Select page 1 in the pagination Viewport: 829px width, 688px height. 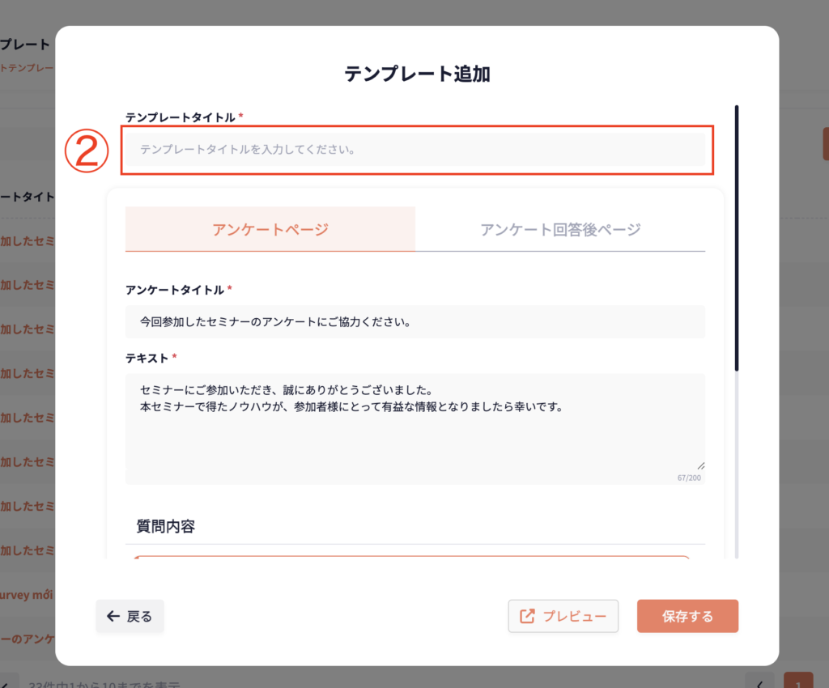pos(798,682)
